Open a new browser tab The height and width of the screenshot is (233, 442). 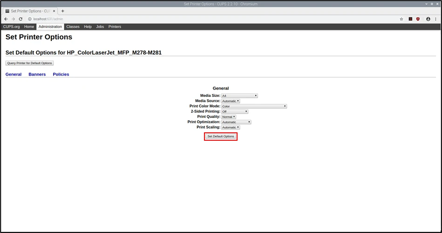[x=63, y=11]
